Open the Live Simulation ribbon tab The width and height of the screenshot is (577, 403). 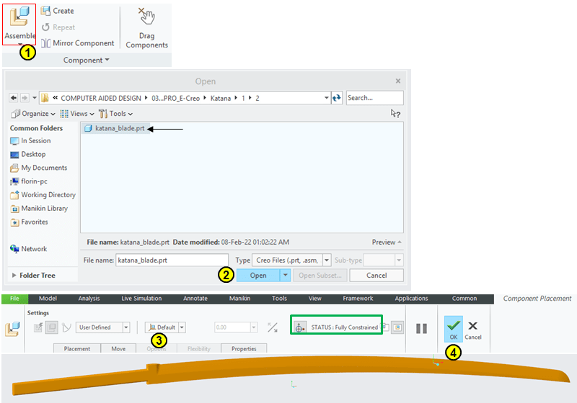(141, 299)
